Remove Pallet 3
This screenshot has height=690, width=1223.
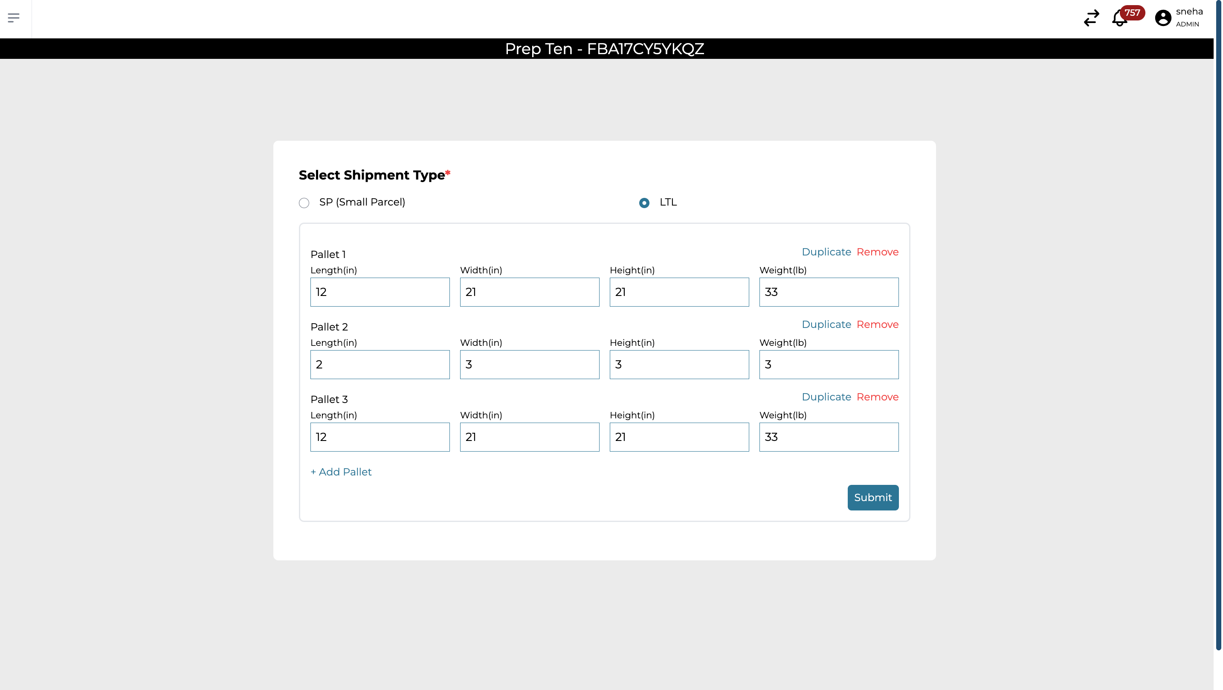tap(877, 397)
